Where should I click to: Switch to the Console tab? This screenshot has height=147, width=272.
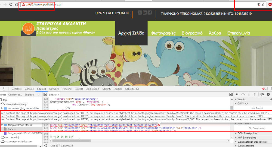click(x=29, y=89)
